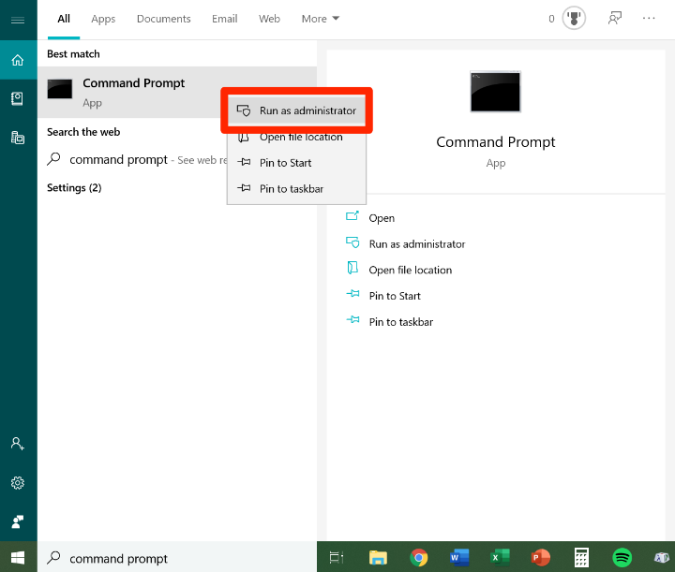
Task: Open Task View on the taskbar
Action: 337,557
